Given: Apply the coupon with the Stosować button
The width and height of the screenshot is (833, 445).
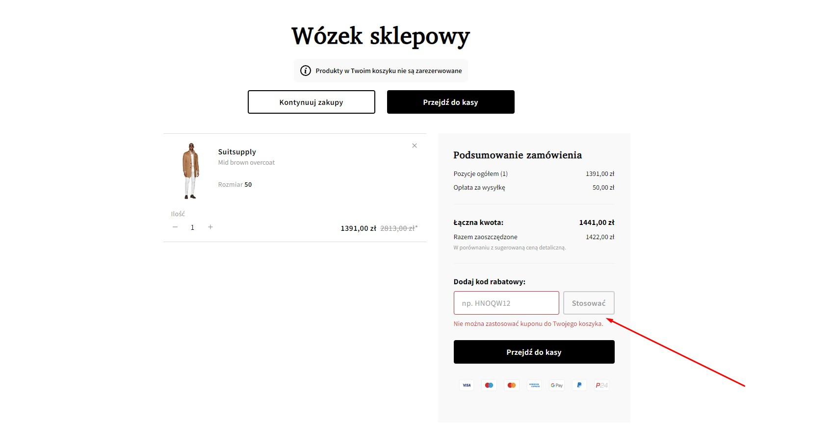Looking at the screenshot, I should (x=589, y=303).
